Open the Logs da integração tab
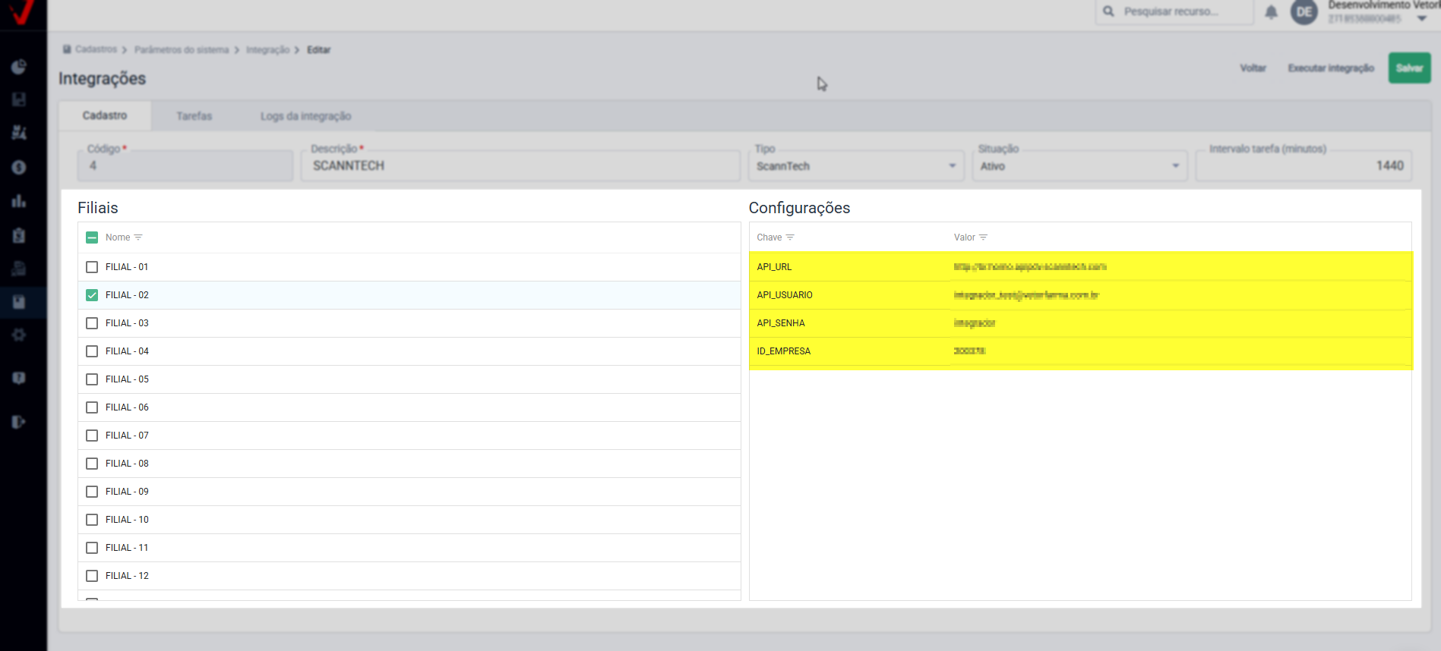The height and width of the screenshot is (651, 1441). 305,116
